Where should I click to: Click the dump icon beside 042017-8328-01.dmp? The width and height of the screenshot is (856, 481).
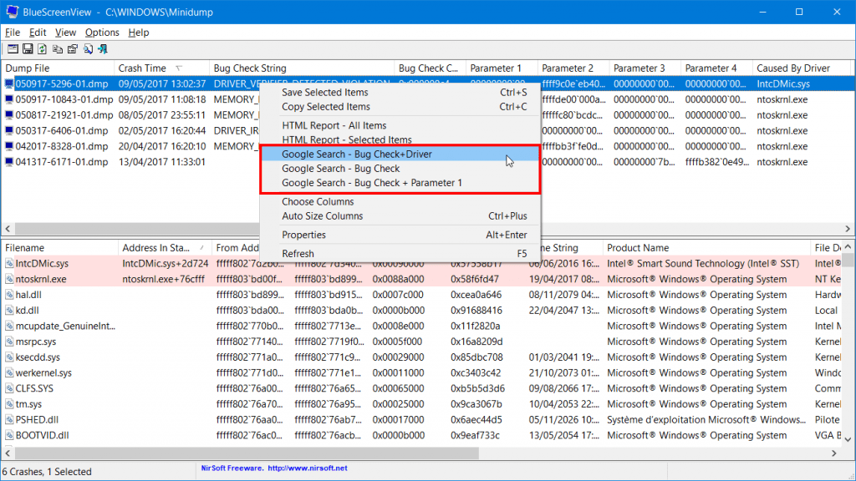9,146
